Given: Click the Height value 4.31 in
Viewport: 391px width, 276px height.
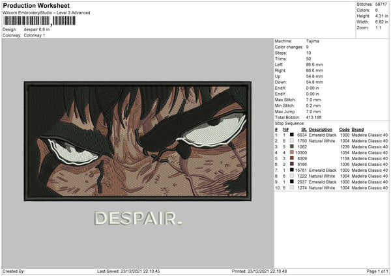Looking at the screenshot, I should [381, 16].
